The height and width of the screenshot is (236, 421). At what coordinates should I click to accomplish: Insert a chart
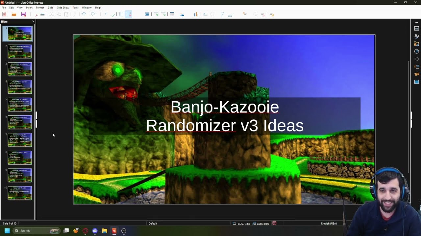196,14
